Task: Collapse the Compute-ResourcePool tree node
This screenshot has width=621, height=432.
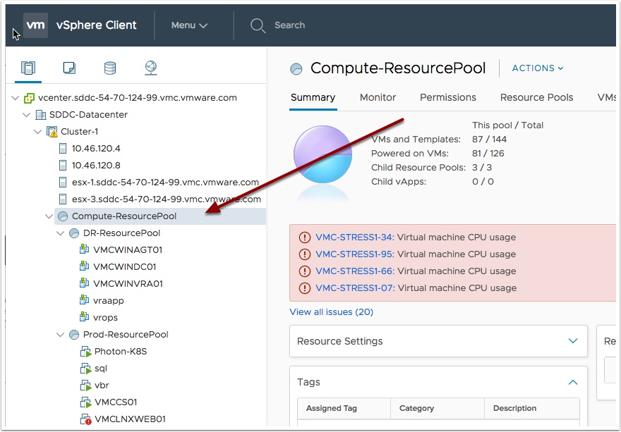Action: [x=49, y=216]
